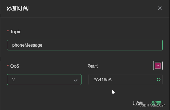Screen dimensions: 170x110
Task: Cancel with the 取消 button
Action: (x=138, y=103)
